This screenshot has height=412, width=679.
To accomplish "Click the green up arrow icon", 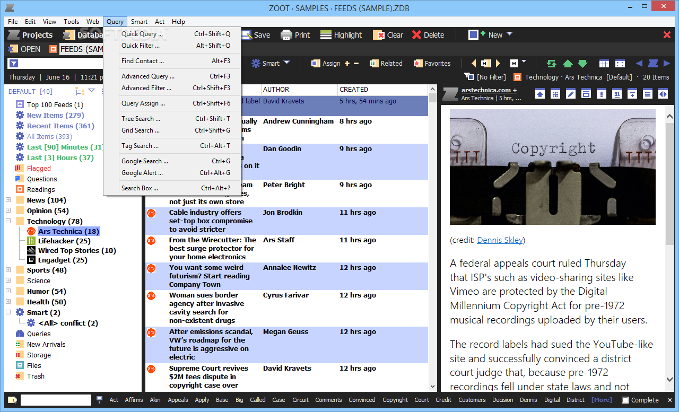I will click(568, 64).
